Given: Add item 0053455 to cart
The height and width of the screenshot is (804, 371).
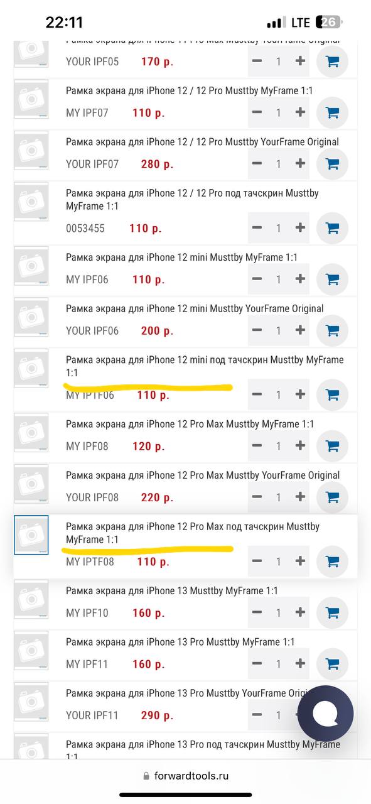Looking at the screenshot, I should (x=332, y=228).
